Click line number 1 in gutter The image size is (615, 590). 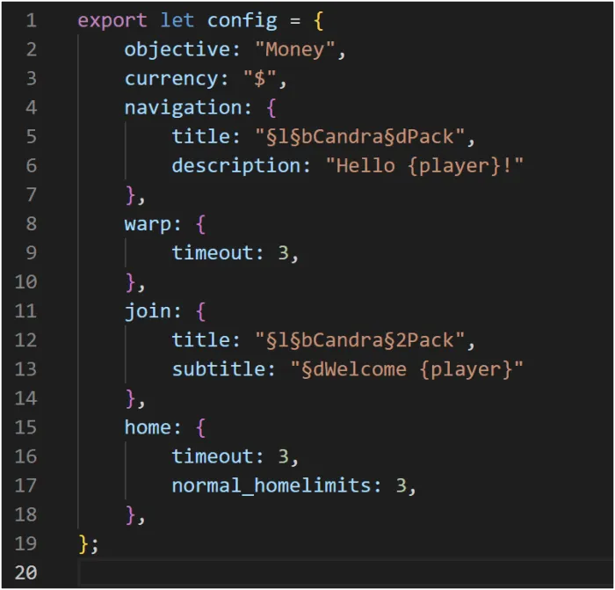pos(31,20)
